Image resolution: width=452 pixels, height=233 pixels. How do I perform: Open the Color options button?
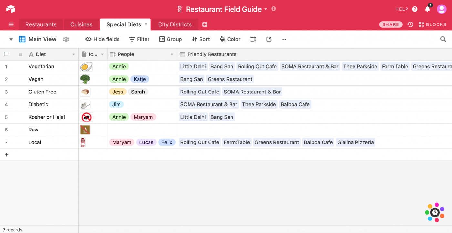click(x=230, y=39)
